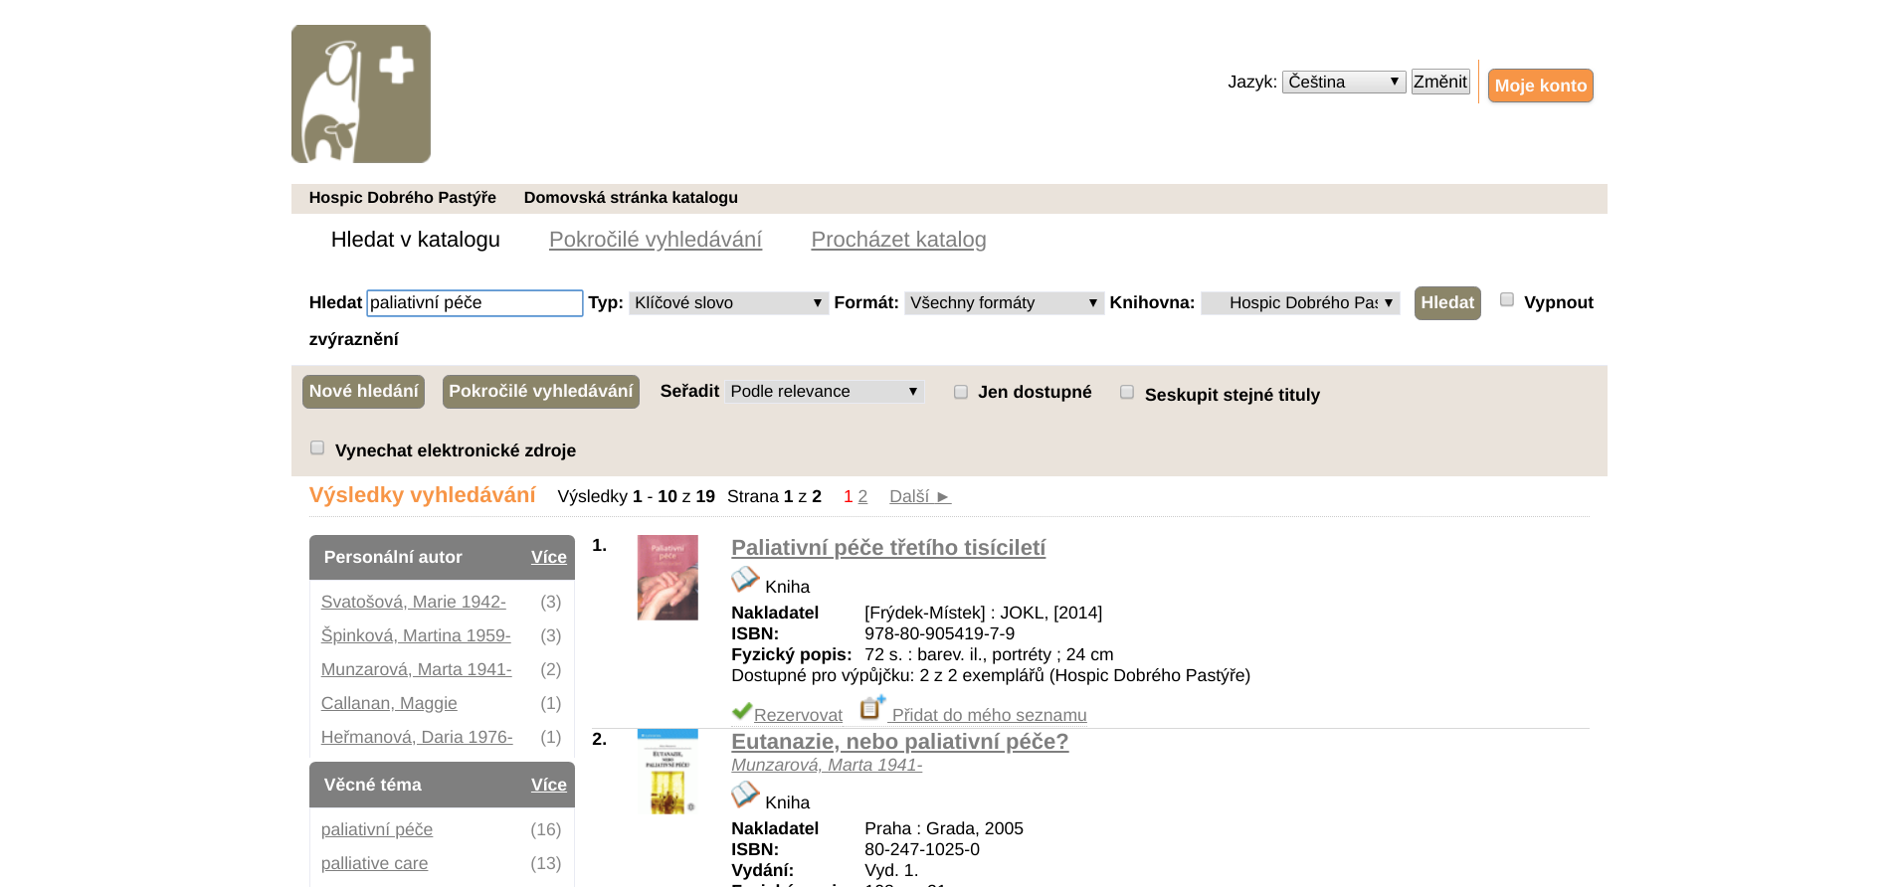This screenshot has width=1899, height=887.
Task: Open Moje konto account button
Action: (1540, 86)
